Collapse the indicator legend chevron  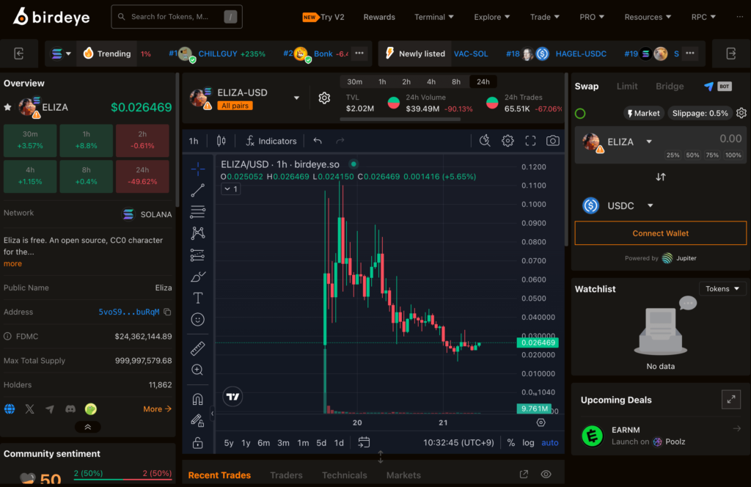(230, 189)
